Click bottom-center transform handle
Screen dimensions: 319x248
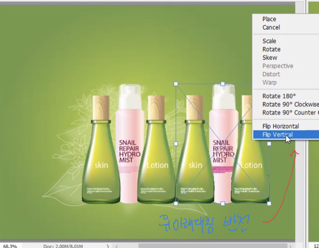[223, 203]
